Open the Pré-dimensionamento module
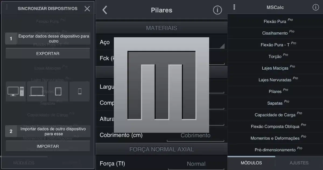This screenshot has width=323, height=170. (x=275, y=150)
